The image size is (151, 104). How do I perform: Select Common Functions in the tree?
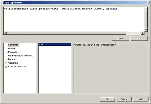coord(17,66)
